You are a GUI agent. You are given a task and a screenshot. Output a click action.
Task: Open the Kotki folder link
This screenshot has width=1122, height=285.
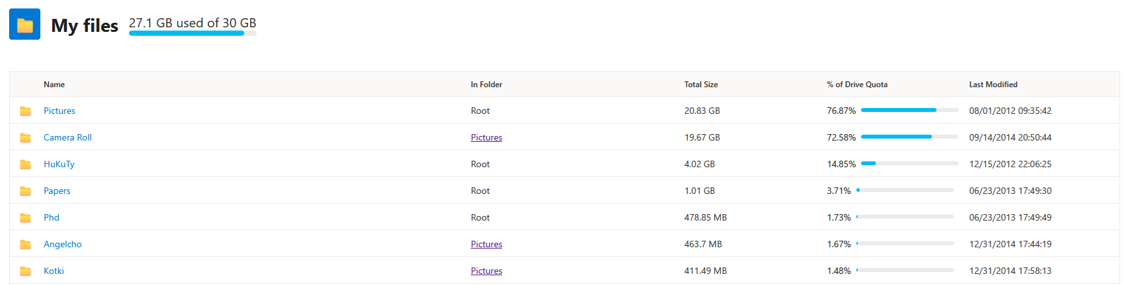click(53, 271)
